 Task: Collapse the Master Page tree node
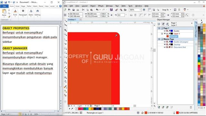click(159, 39)
